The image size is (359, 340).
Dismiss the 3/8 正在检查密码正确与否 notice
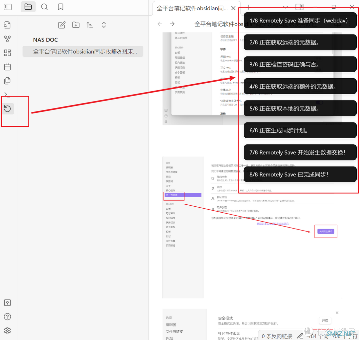tap(300, 64)
